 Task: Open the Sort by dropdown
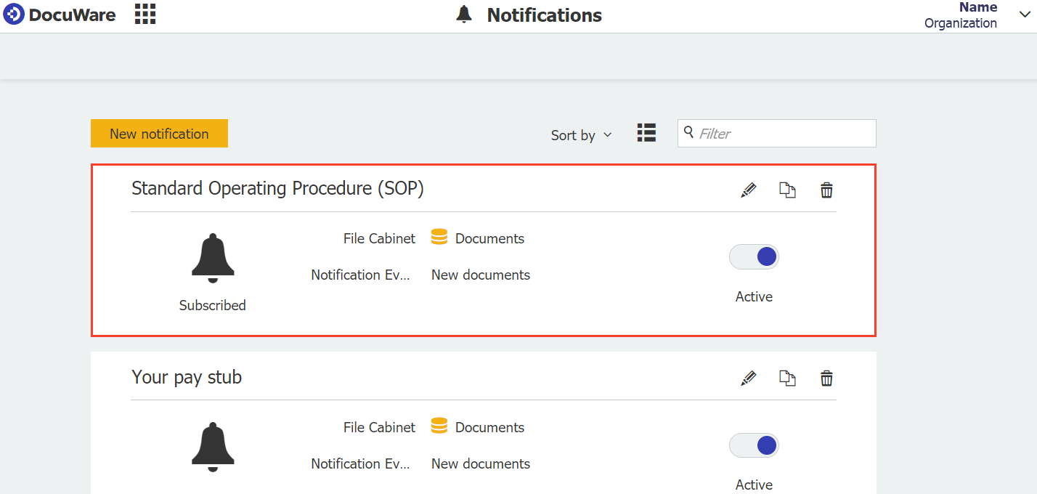(x=581, y=135)
